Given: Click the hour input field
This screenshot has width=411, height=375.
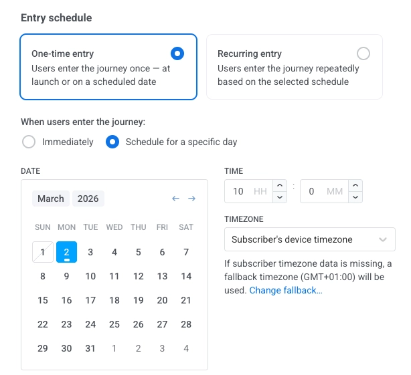Looking at the screenshot, I should pyautogui.click(x=248, y=191).
